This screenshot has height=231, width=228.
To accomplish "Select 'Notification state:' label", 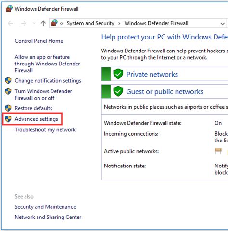I will pos(125,166).
